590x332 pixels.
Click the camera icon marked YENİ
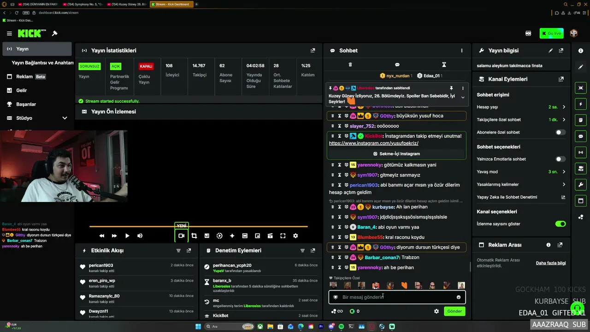tap(181, 236)
